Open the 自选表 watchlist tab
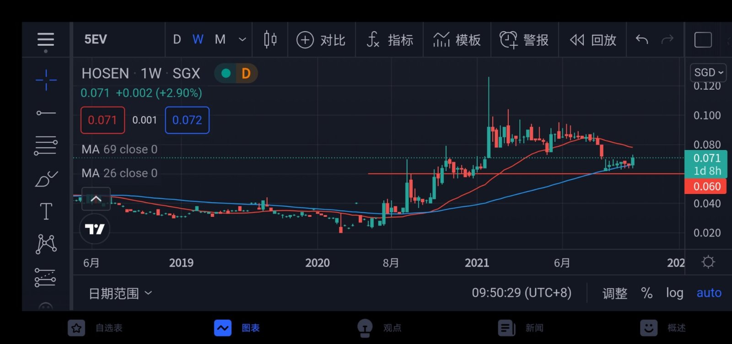 pos(95,328)
